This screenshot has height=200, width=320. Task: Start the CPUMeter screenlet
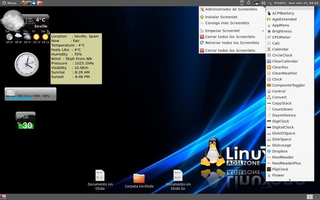pos(290,37)
